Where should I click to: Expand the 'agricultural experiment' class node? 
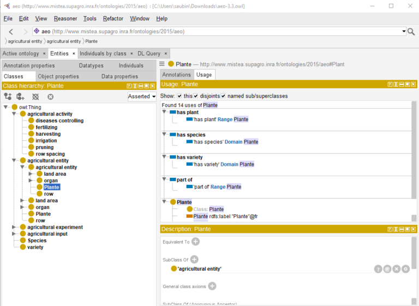(15, 227)
